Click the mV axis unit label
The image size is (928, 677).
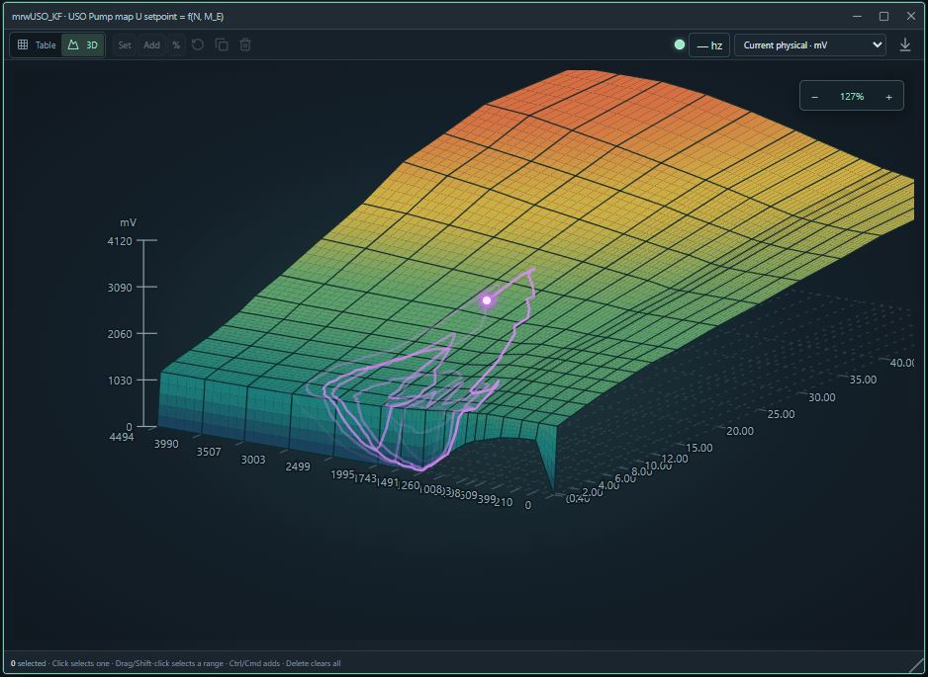click(x=128, y=222)
